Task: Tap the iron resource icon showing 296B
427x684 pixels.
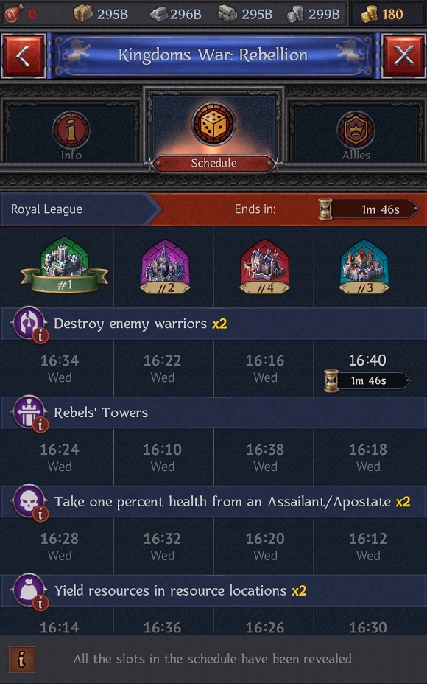Action: [x=159, y=15]
